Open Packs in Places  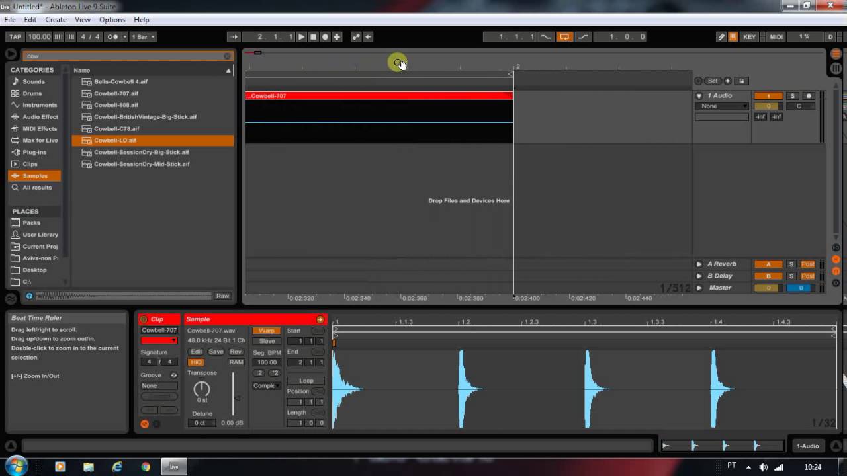31,223
